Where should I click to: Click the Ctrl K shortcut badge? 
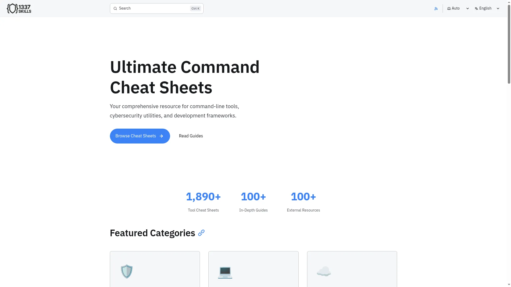(x=195, y=9)
